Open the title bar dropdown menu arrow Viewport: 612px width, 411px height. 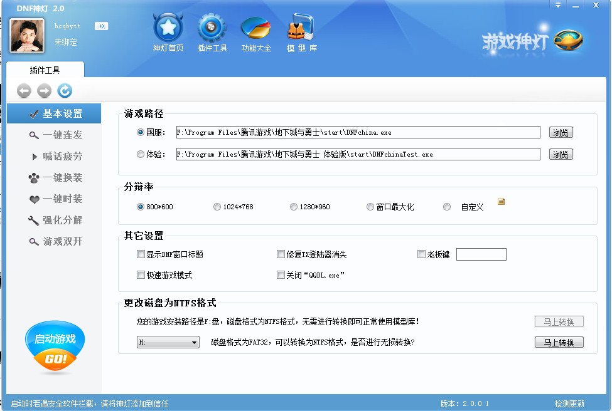click(558, 6)
